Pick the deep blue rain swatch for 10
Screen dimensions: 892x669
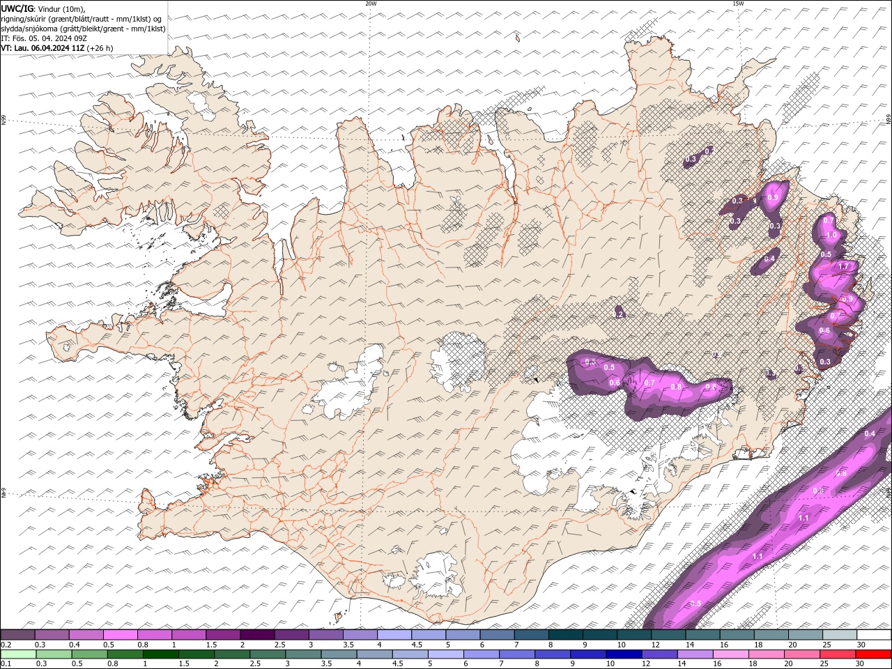pos(623,654)
